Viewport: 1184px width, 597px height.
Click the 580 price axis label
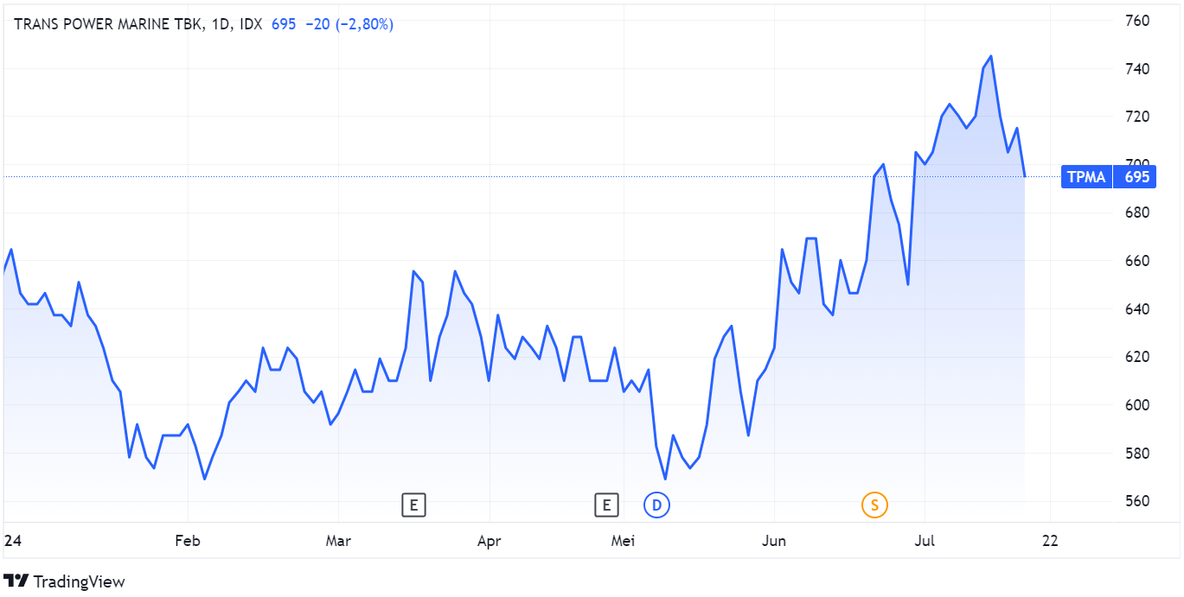click(1136, 454)
